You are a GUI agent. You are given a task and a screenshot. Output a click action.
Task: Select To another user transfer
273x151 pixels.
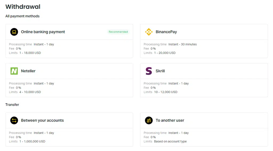pyautogui.click(x=204, y=129)
